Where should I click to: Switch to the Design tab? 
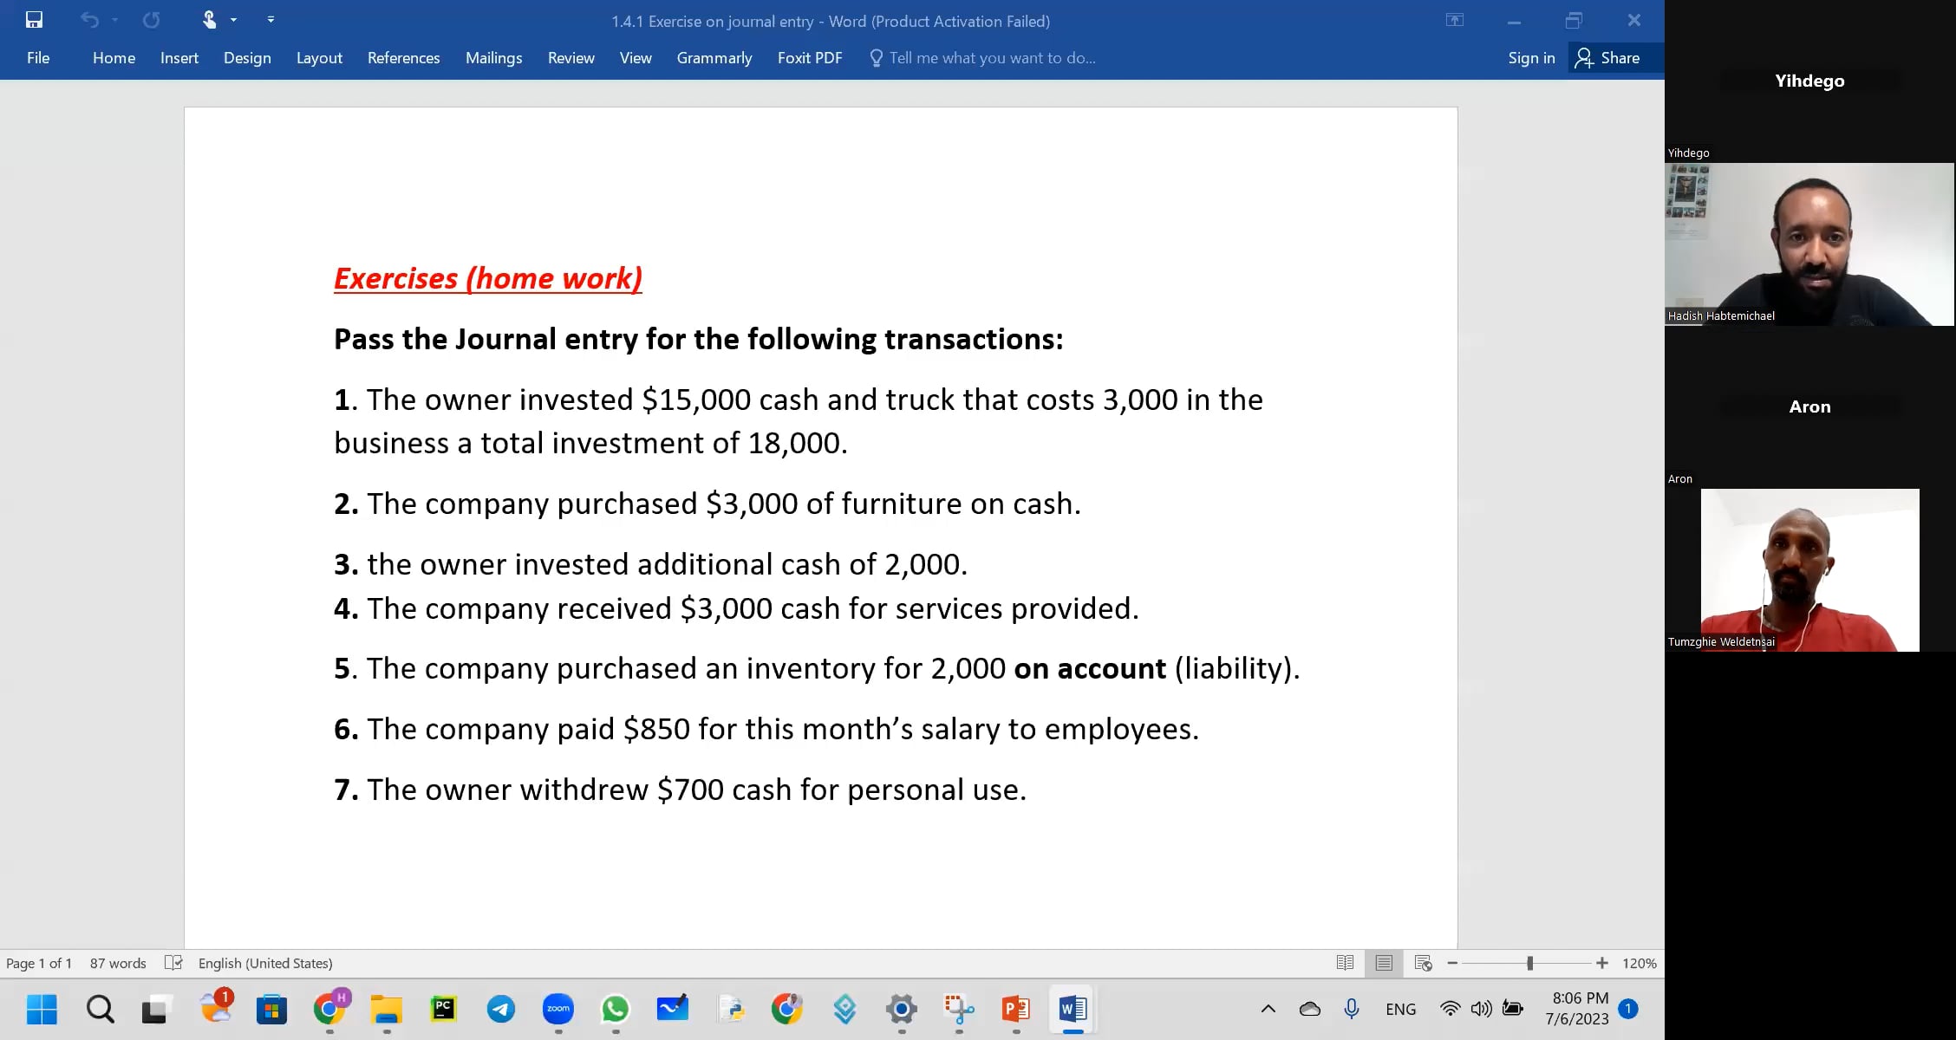tap(247, 58)
